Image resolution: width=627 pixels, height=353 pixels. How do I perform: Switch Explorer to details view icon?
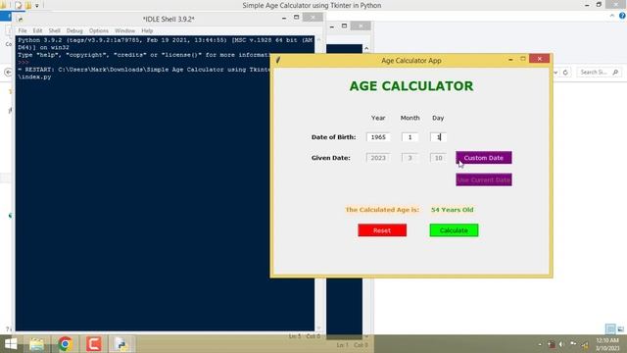[610, 329]
